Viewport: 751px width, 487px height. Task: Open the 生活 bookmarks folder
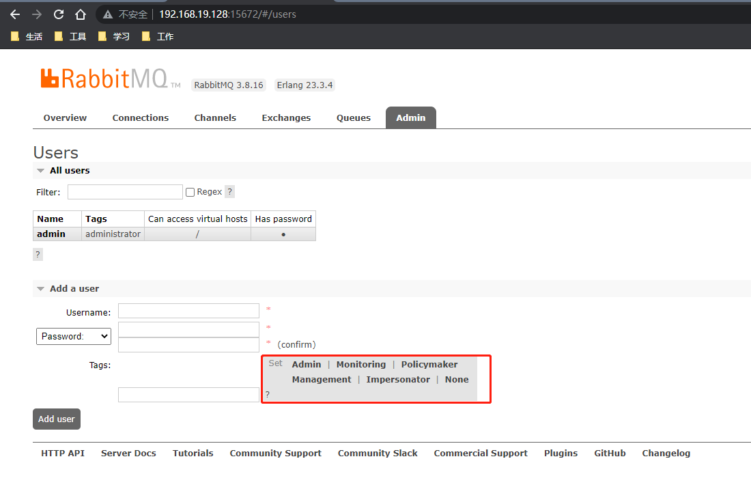pos(27,36)
